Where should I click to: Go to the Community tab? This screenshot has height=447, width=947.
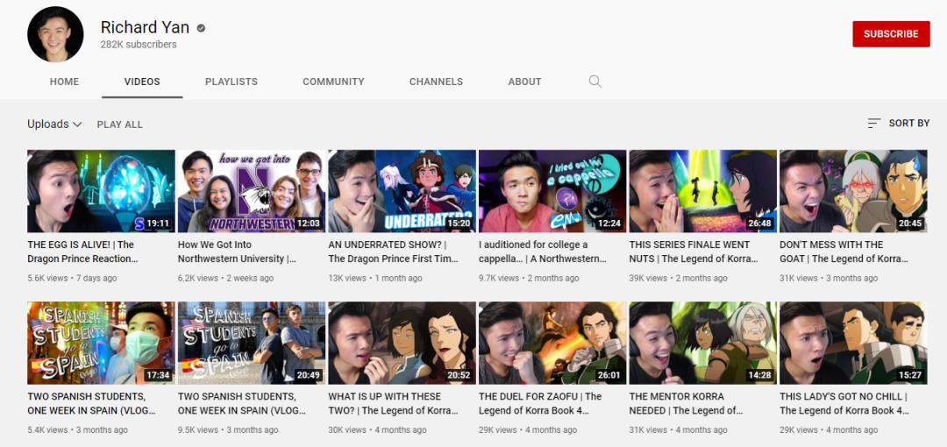click(333, 82)
